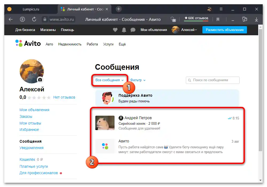Go back with the browser back arrow

11,20
